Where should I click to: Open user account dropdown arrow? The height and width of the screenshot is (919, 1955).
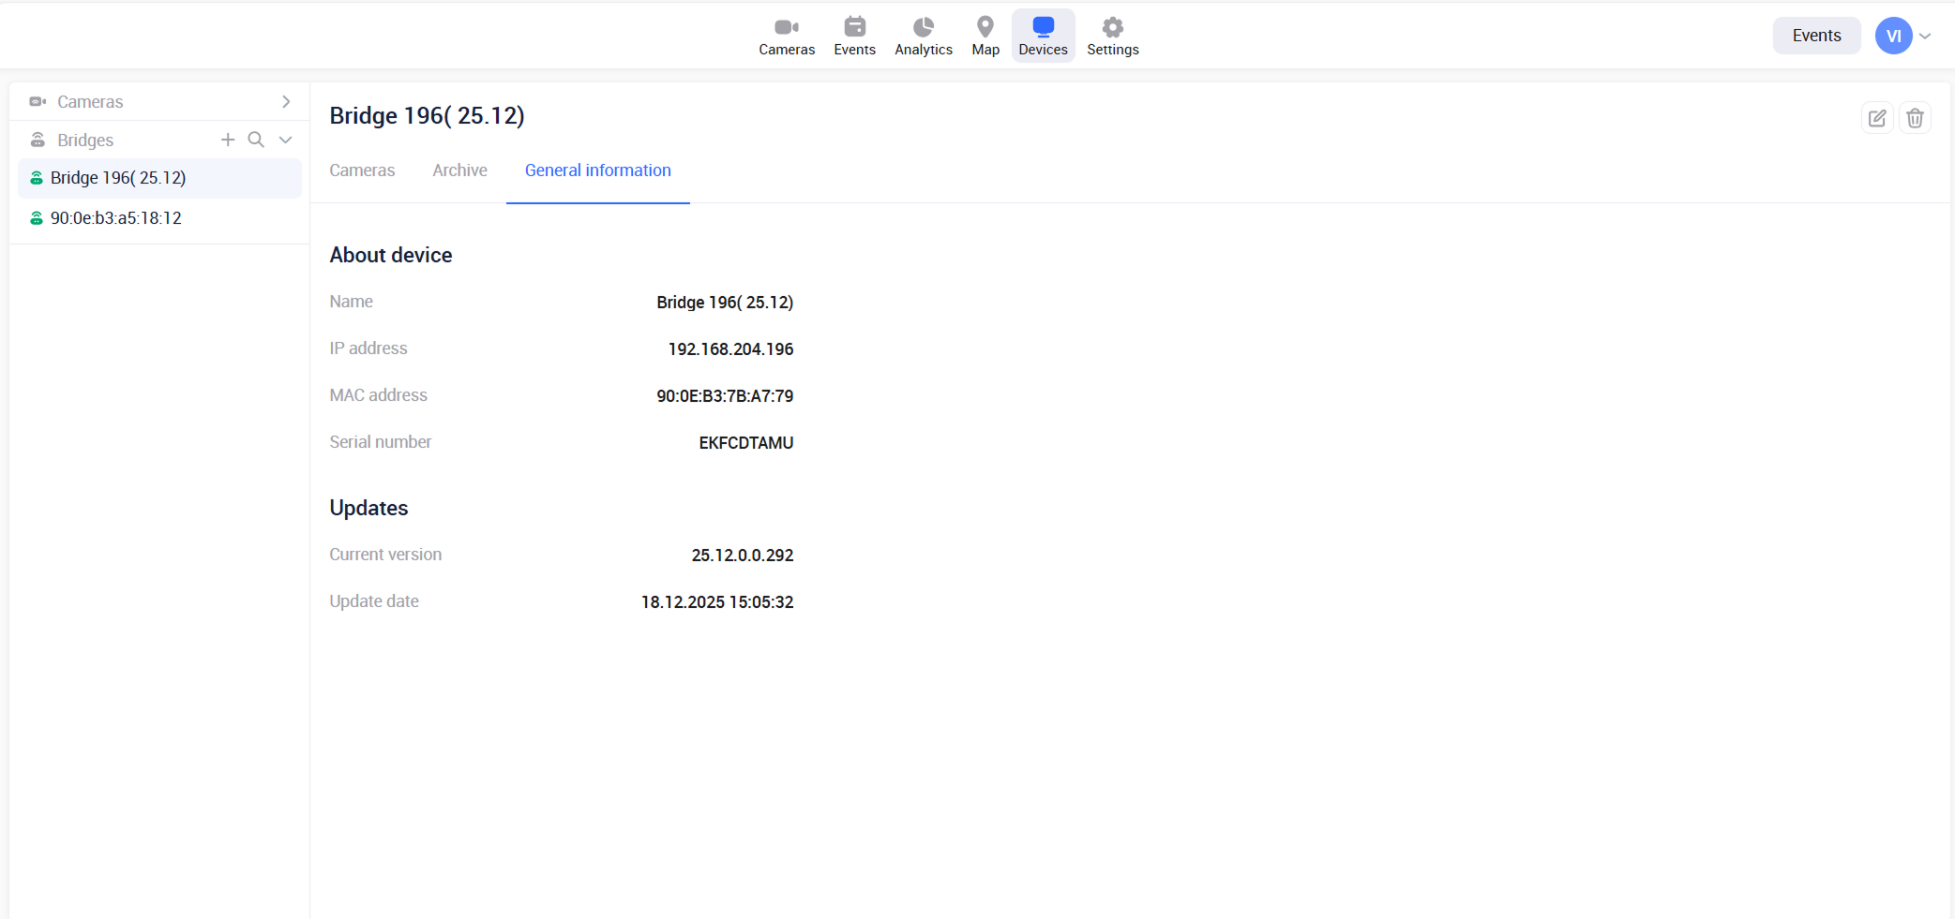pos(1925,37)
